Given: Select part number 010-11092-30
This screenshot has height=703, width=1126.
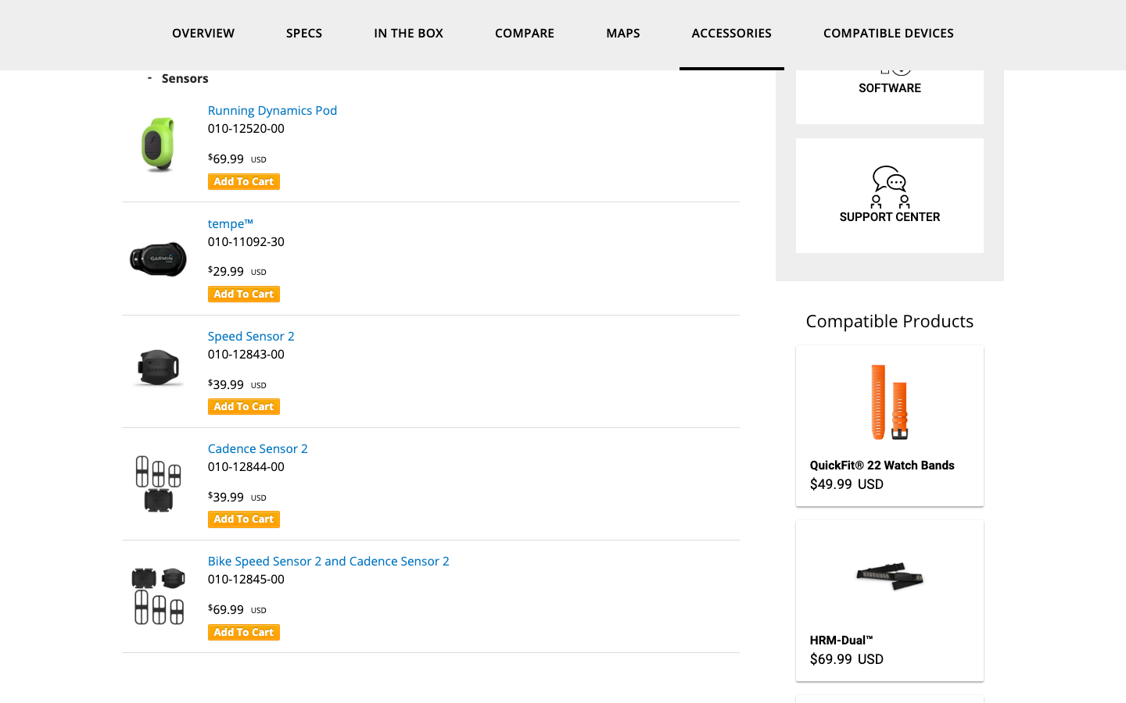Looking at the screenshot, I should point(246,241).
